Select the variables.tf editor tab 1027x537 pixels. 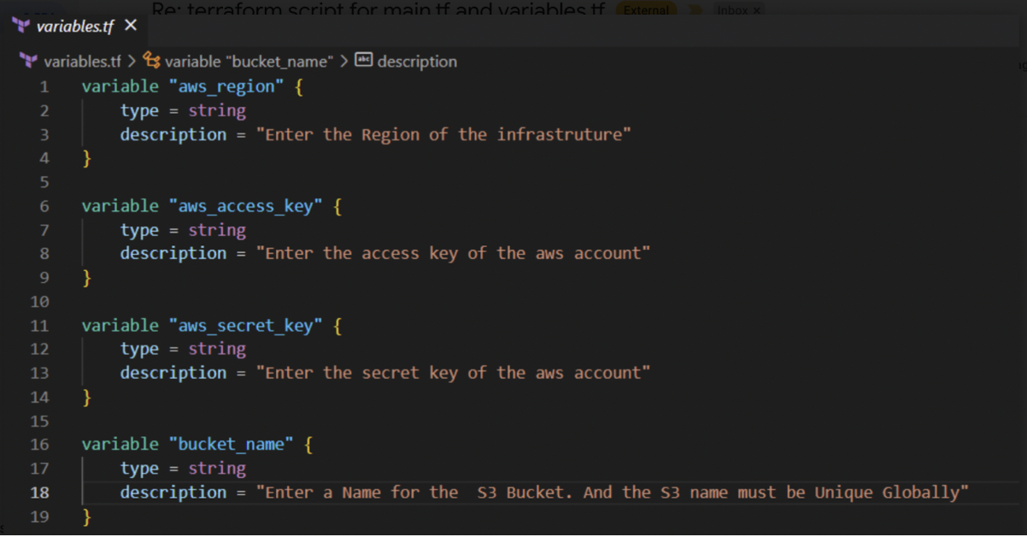(74, 26)
